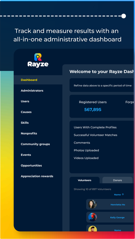This screenshot has height=239, width=135.
Task: Navigate to Community groups
Action: (x=35, y=144)
